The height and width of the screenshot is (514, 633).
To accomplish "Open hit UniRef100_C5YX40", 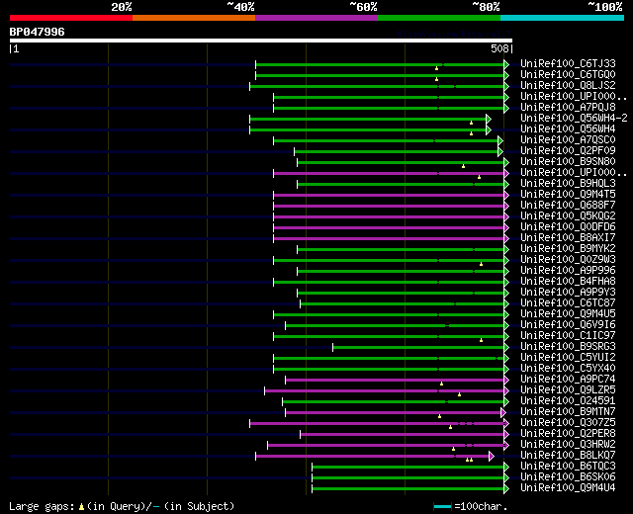I will (x=568, y=369).
